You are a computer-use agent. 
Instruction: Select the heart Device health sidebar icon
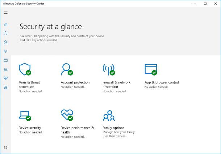(6, 78)
